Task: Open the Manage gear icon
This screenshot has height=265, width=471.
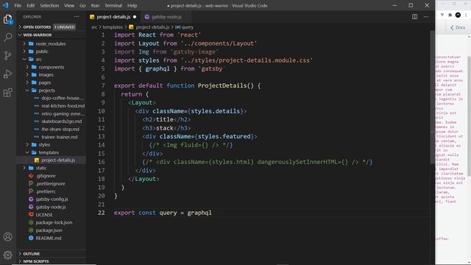Action: [8, 255]
